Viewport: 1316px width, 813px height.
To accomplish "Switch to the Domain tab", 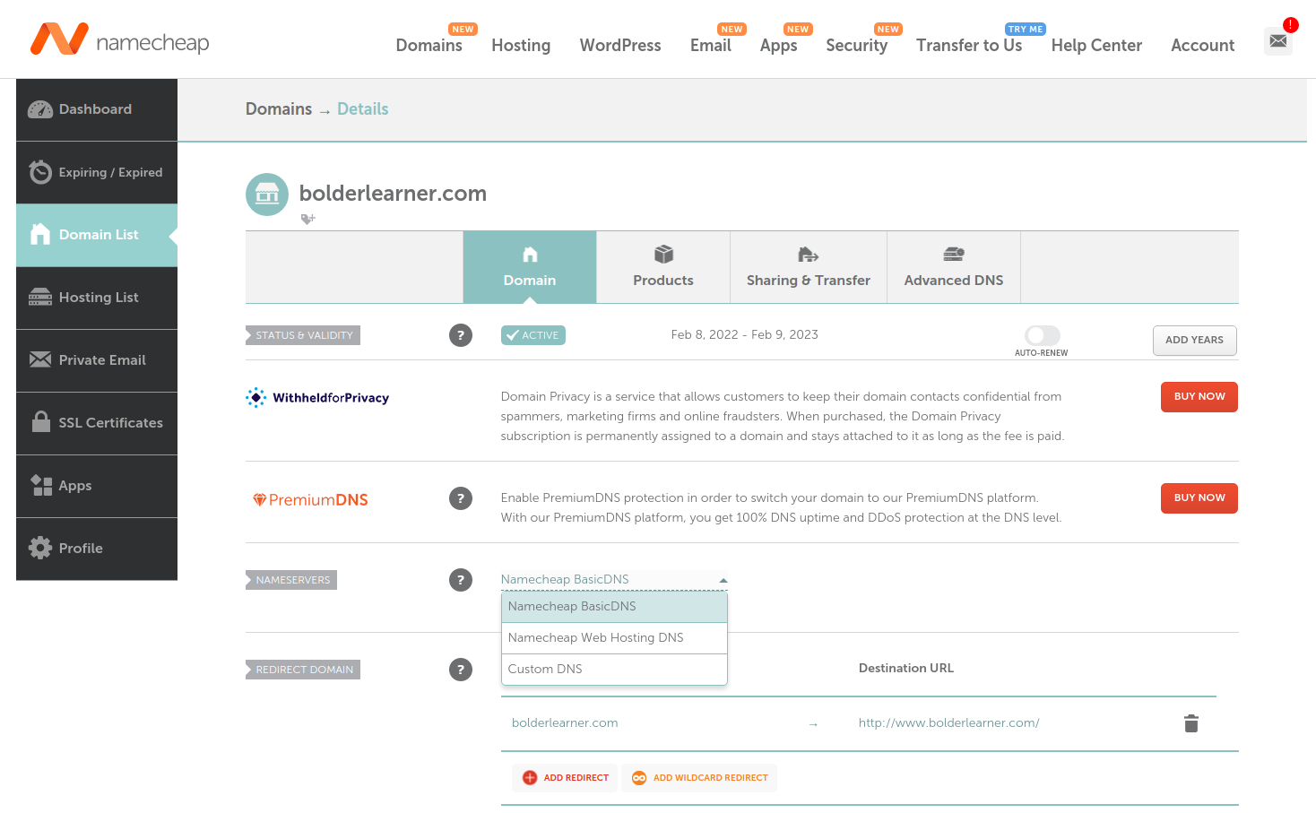I will [x=530, y=267].
